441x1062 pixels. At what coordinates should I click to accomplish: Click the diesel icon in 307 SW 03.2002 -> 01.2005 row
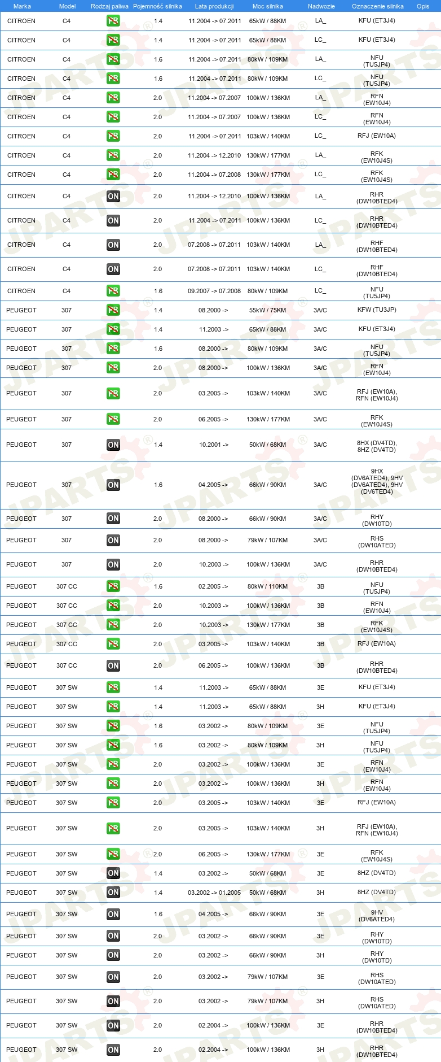pyautogui.click(x=113, y=893)
